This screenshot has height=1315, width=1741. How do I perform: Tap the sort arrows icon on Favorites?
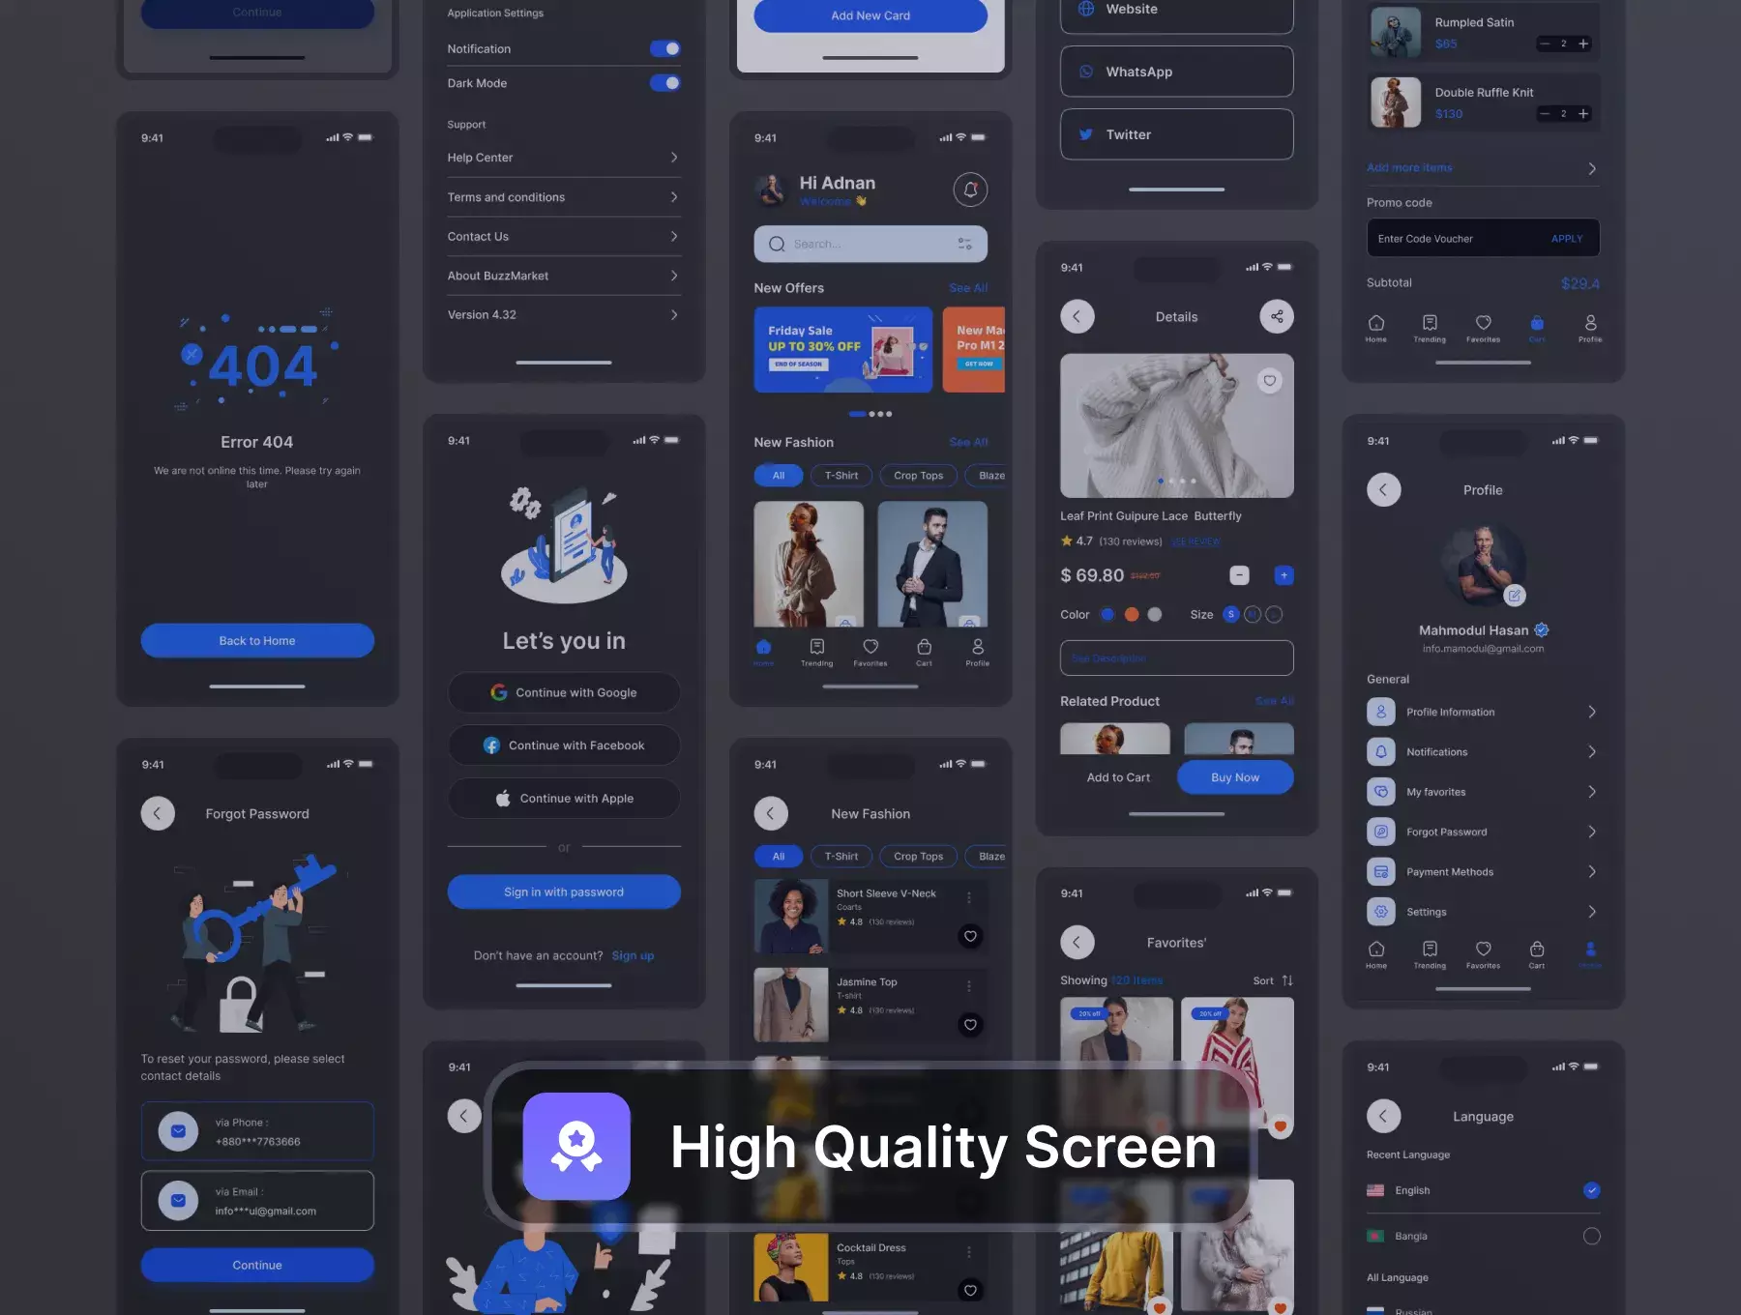1286,980
